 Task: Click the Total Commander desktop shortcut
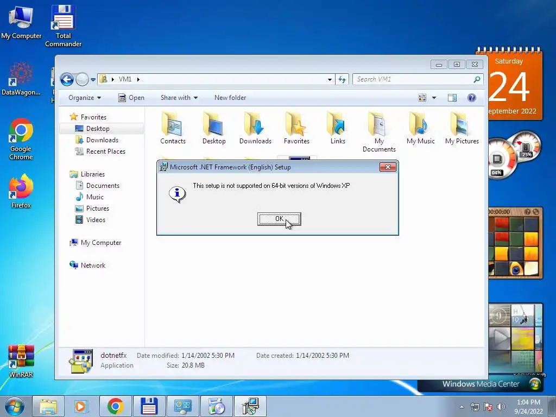coord(63,26)
